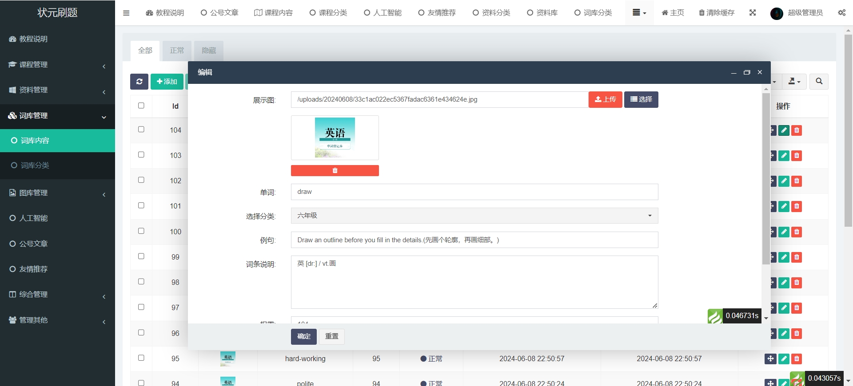
Task: Toggle the sidebar hamburger menu icon
Action: point(126,13)
